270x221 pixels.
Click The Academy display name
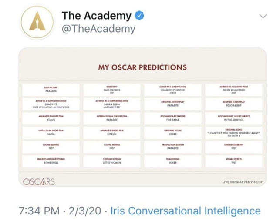click(96, 16)
